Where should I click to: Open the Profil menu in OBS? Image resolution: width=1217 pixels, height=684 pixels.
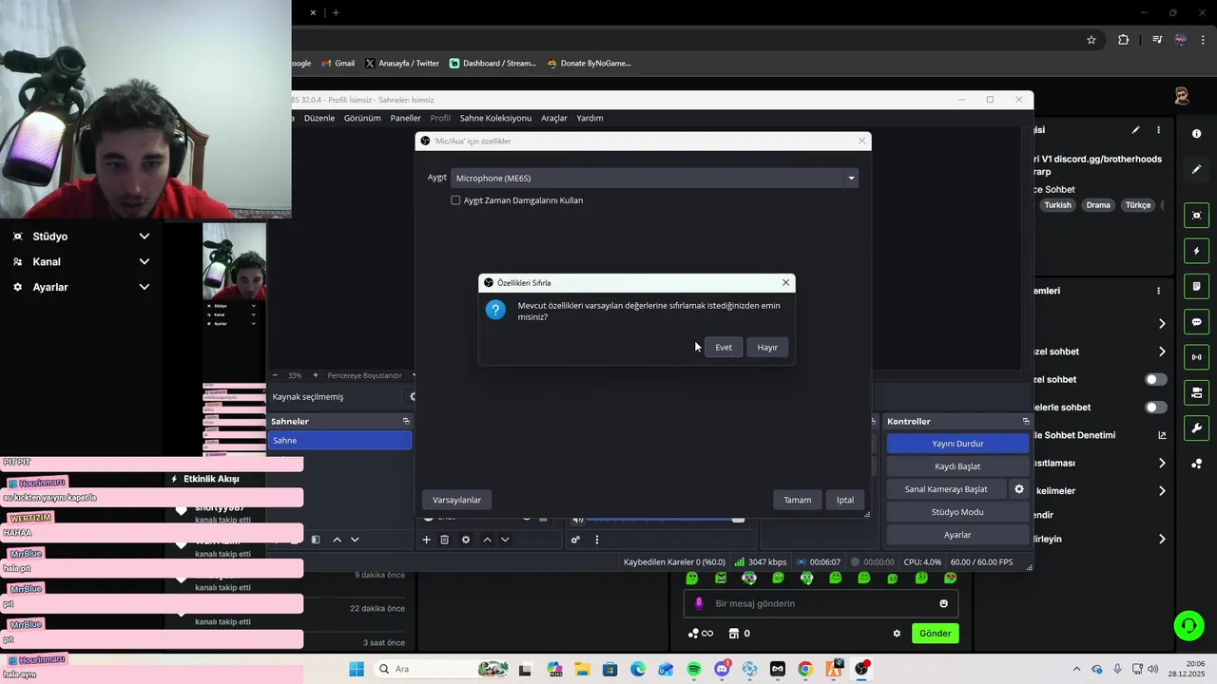(440, 118)
